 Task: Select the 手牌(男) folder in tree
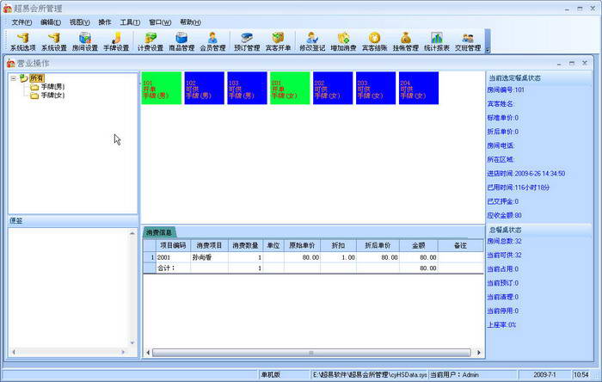pos(52,87)
